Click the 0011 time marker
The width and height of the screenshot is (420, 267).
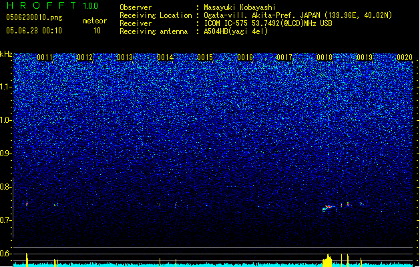[45, 57]
